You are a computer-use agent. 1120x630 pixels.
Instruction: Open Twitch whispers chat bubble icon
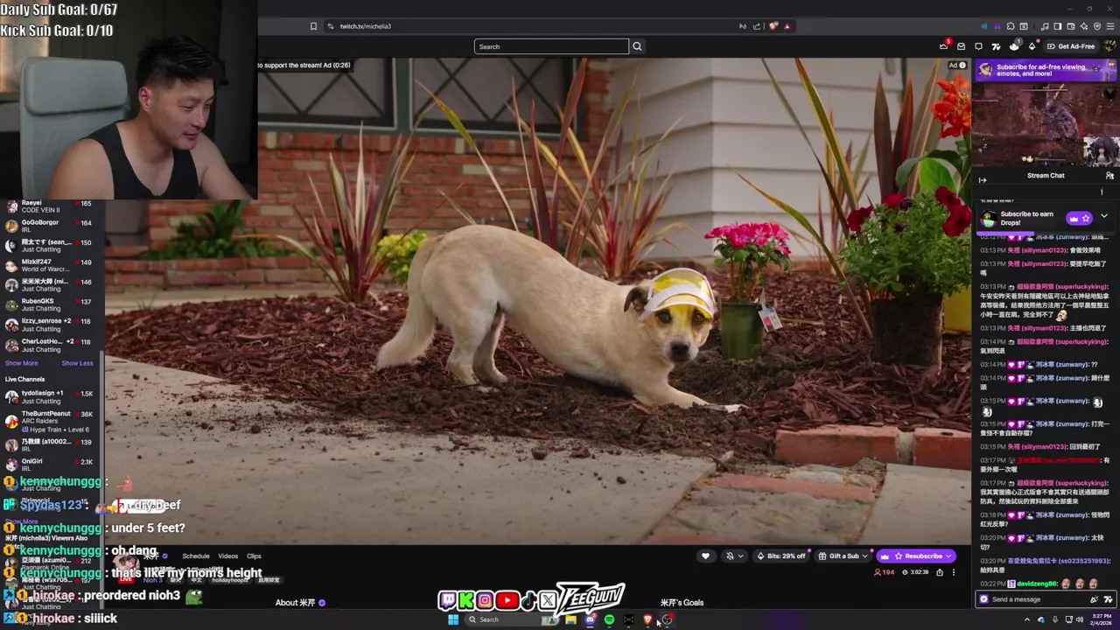[x=978, y=46]
